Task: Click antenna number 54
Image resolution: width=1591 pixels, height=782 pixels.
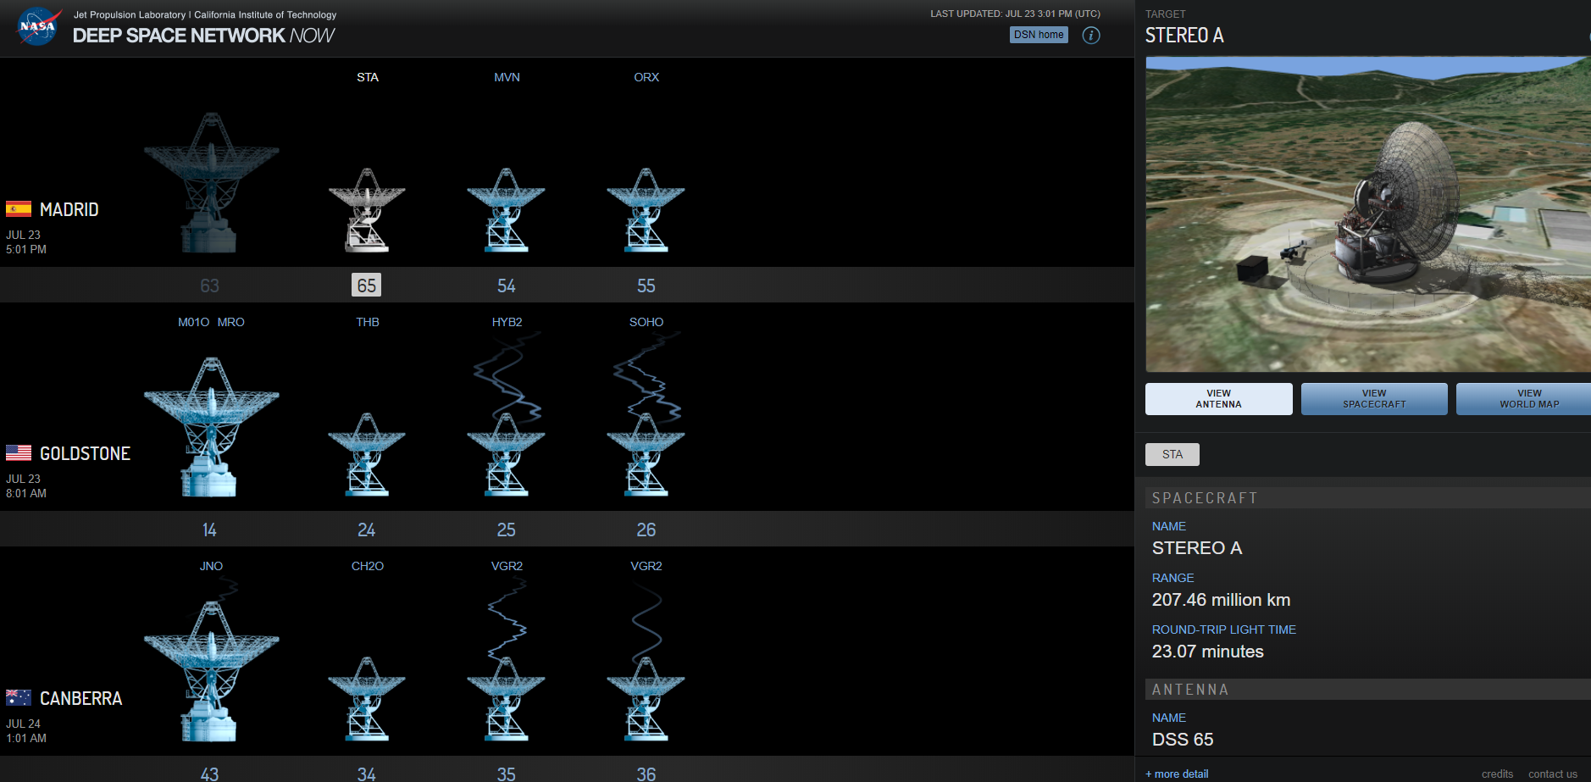Action: pos(506,286)
